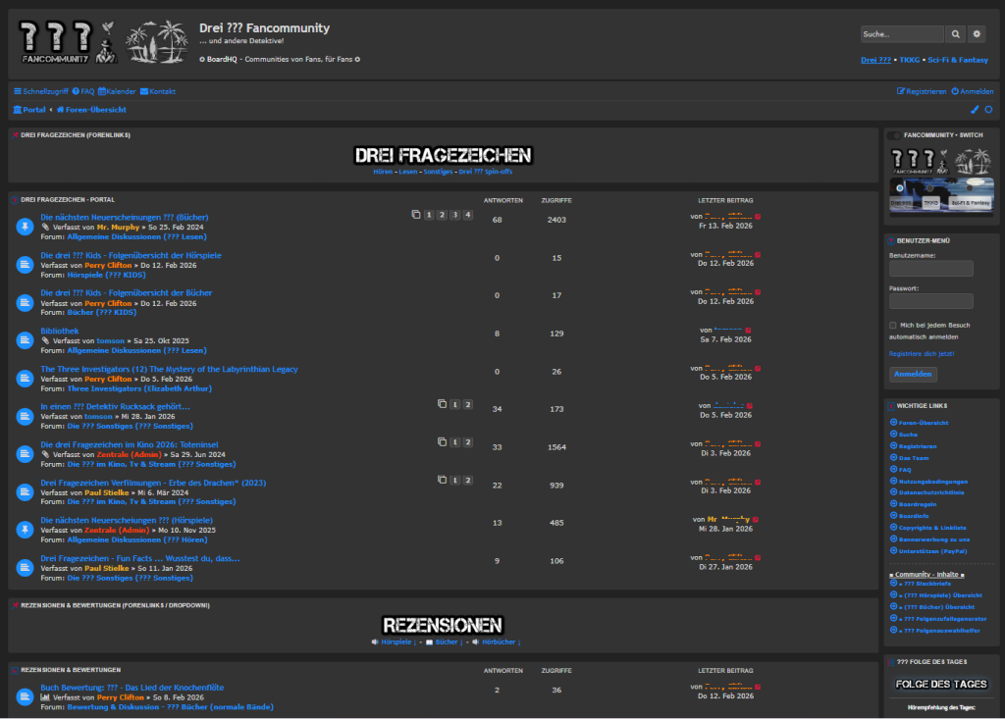The height and width of the screenshot is (719, 1005).
Task: Open advanced search via gear icon
Action: click(x=977, y=34)
